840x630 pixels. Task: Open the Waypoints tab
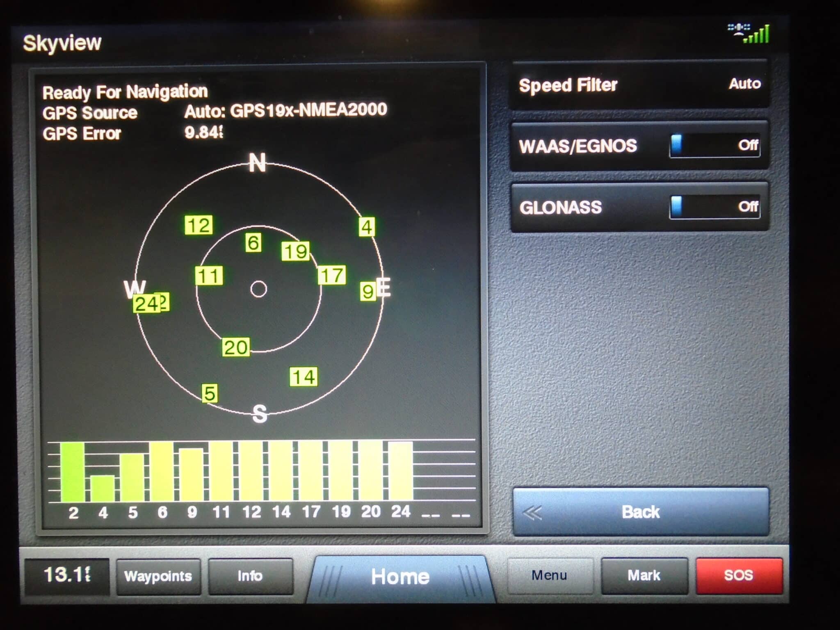coord(158,576)
